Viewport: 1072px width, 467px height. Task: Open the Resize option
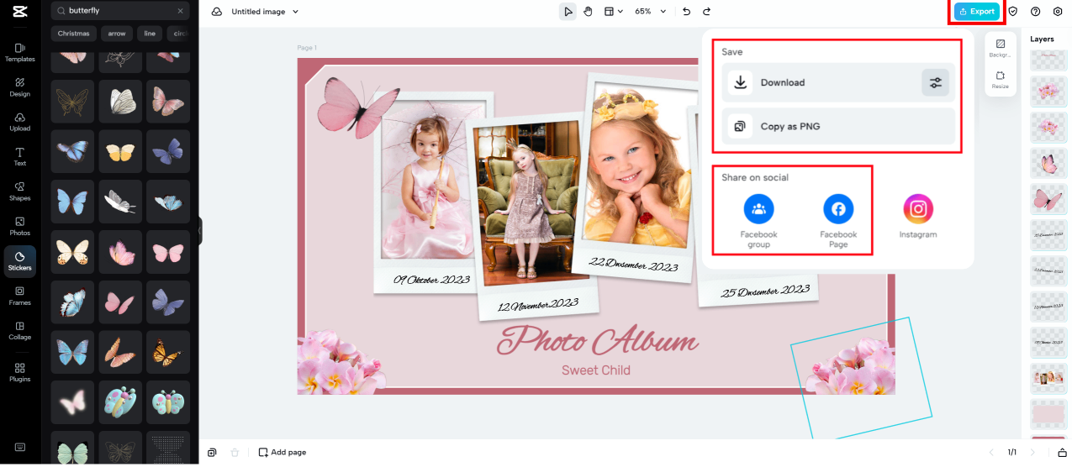[1001, 80]
